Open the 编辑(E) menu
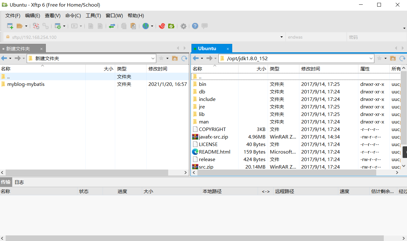 coord(33,16)
